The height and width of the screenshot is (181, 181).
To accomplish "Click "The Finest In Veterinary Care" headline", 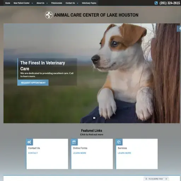I will pos(42,66).
